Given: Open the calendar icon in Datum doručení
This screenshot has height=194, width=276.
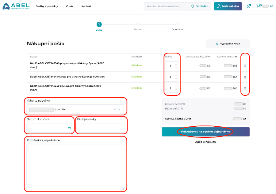Looking at the screenshot, I should click(69, 128).
